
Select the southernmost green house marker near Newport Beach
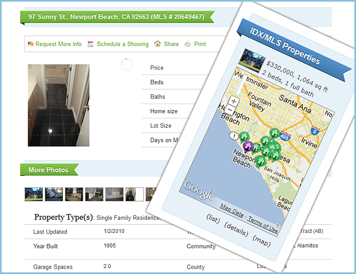[260, 161]
